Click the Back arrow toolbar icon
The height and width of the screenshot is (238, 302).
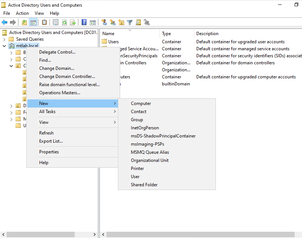click(x=4, y=22)
